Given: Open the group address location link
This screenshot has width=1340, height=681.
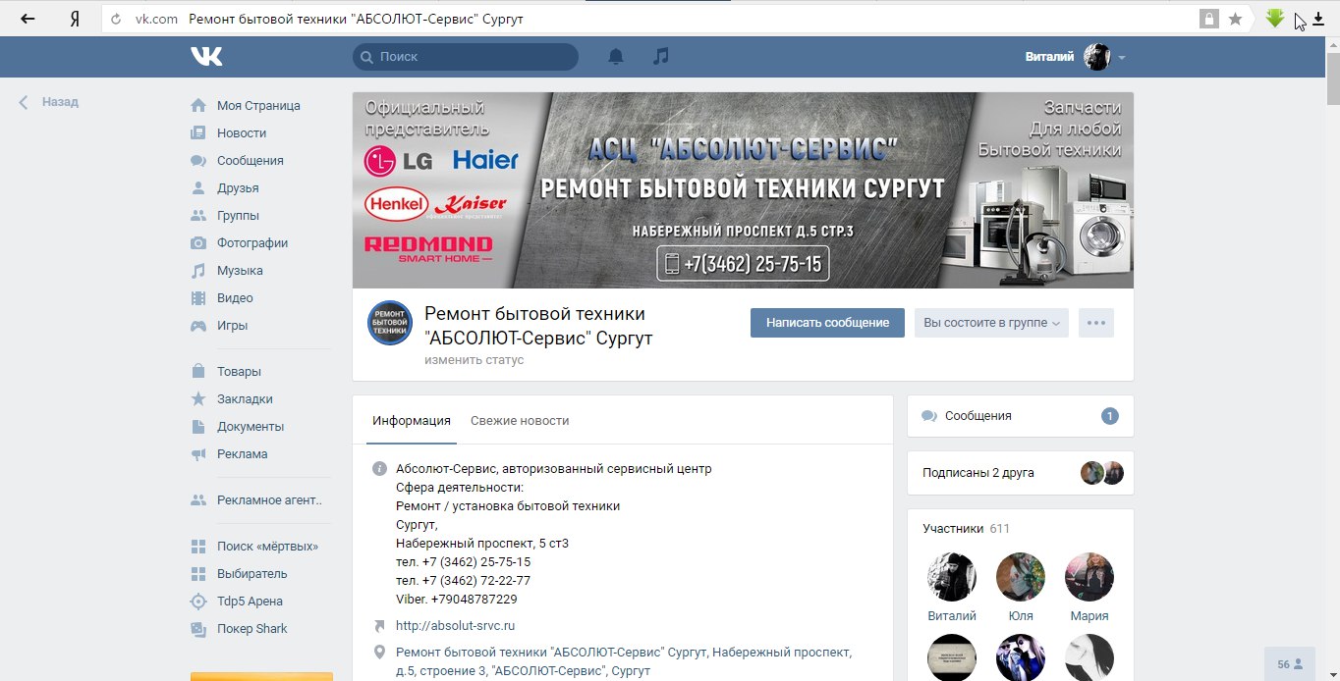Looking at the screenshot, I should click(x=623, y=661).
